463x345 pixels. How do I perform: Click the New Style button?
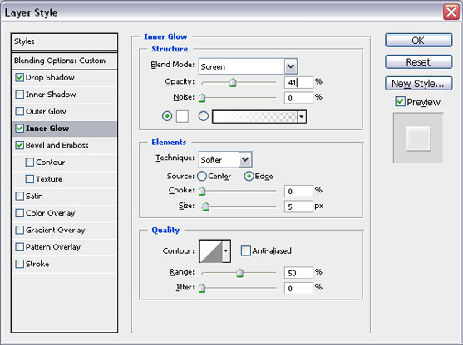(x=418, y=84)
